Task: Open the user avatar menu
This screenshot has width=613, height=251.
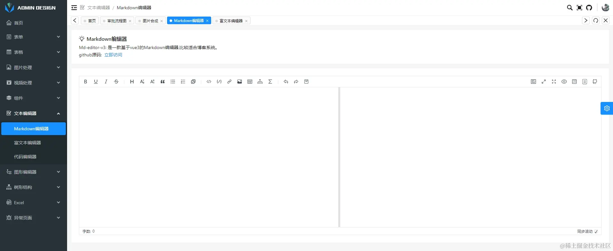Action: click(x=605, y=8)
